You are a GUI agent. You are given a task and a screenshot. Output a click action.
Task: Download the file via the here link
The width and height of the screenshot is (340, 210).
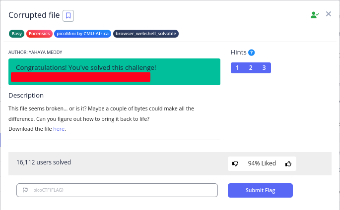coord(59,129)
